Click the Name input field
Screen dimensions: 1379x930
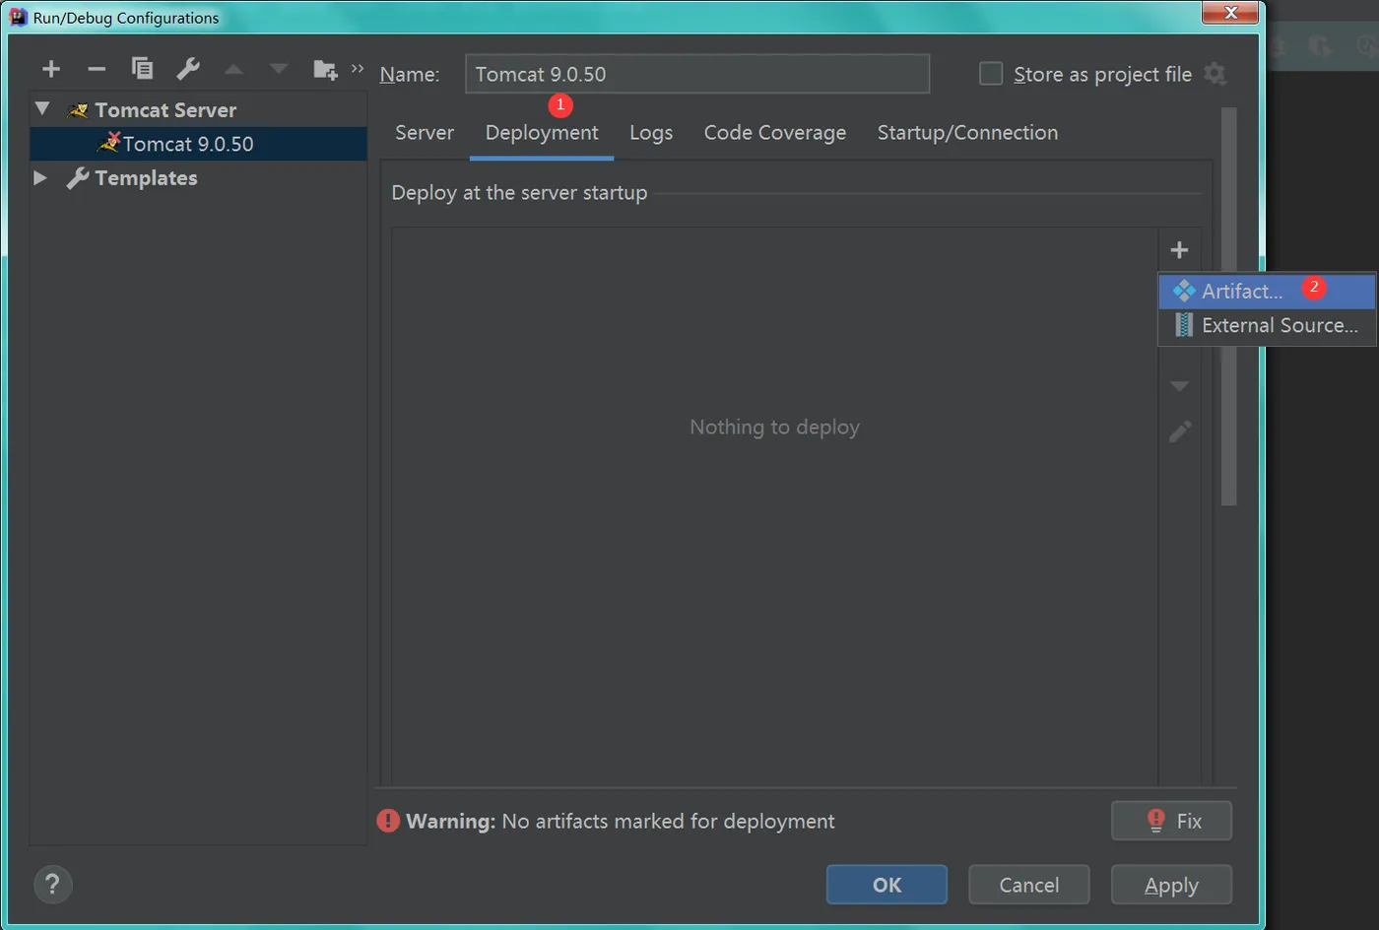697,74
